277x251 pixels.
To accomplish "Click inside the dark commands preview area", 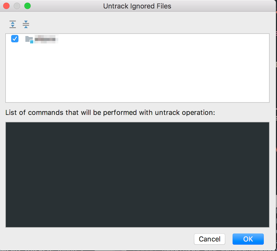I will click(x=137, y=174).
